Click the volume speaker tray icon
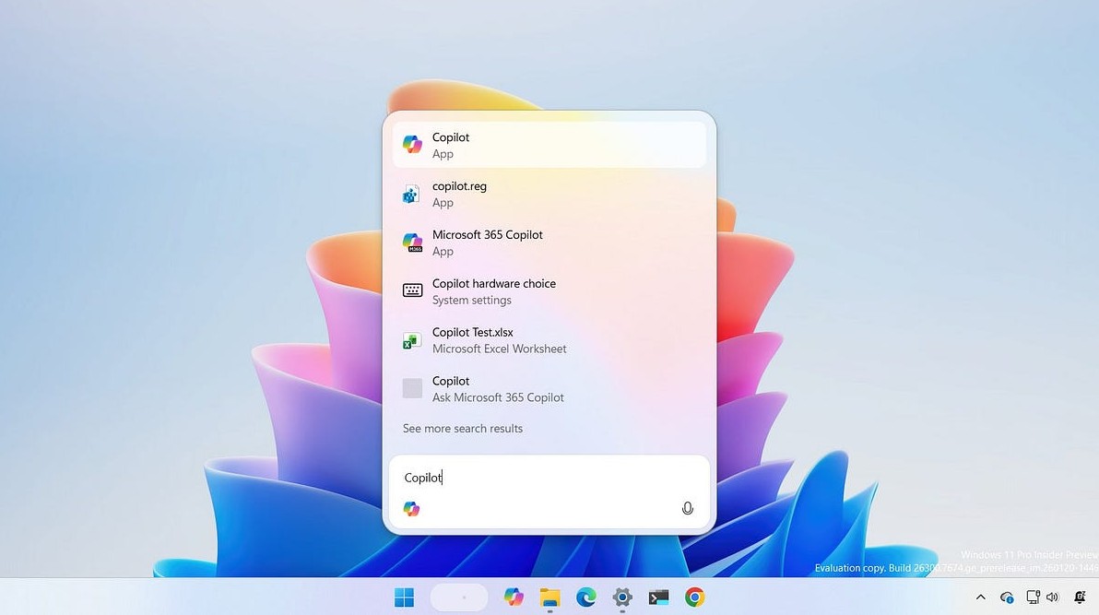Image resolution: width=1099 pixels, height=615 pixels. [1052, 597]
